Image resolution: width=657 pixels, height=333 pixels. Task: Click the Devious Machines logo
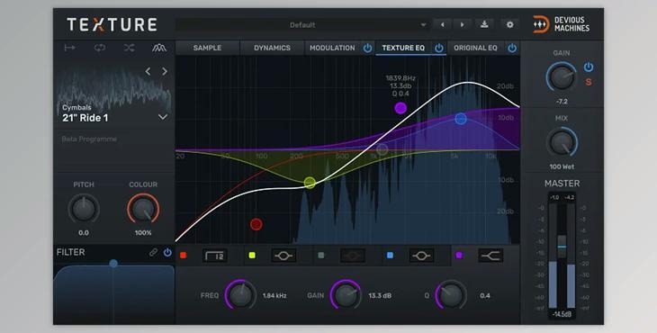tap(562, 24)
